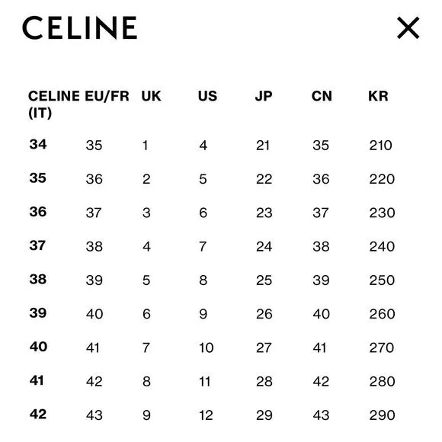Choose CELINE size 34 row label
The height and width of the screenshot is (442, 442).
tap(38, 144)
